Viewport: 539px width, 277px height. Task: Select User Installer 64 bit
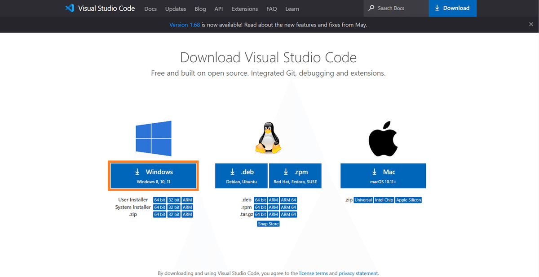[159, 200]
